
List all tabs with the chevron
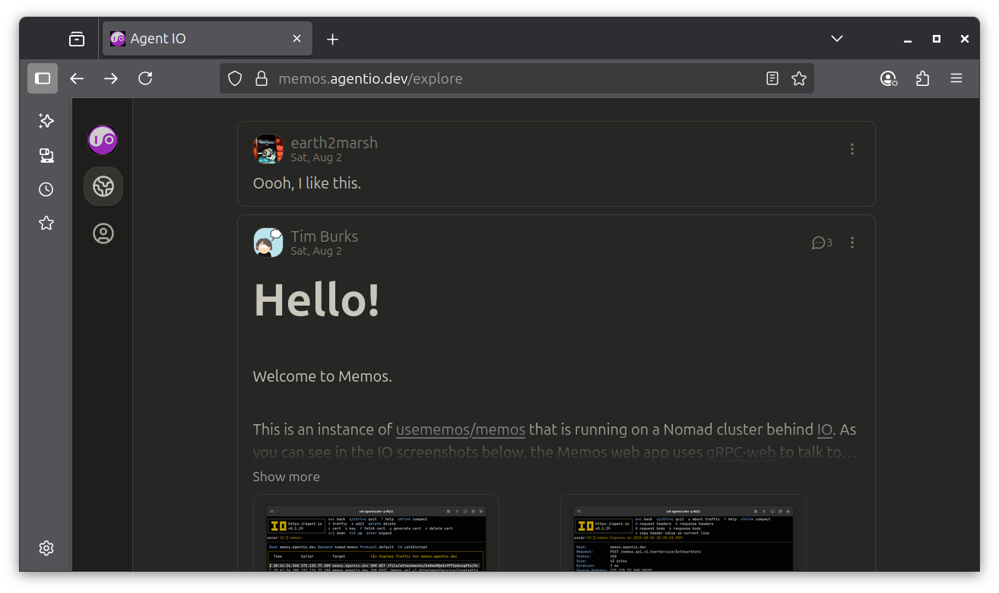point(837,39)
